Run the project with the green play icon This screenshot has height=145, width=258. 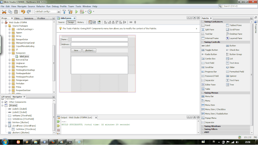point(77,12)
